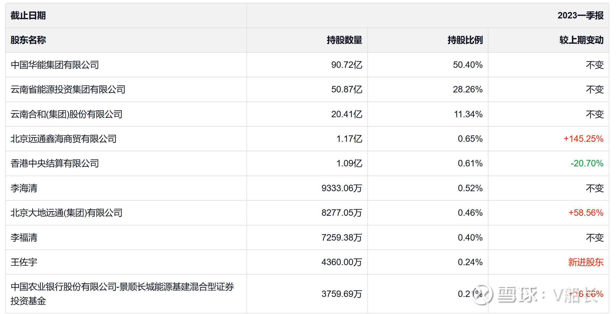Select the 2023一季报 header text
Screen dimensions: 616x314
(580, 15)
